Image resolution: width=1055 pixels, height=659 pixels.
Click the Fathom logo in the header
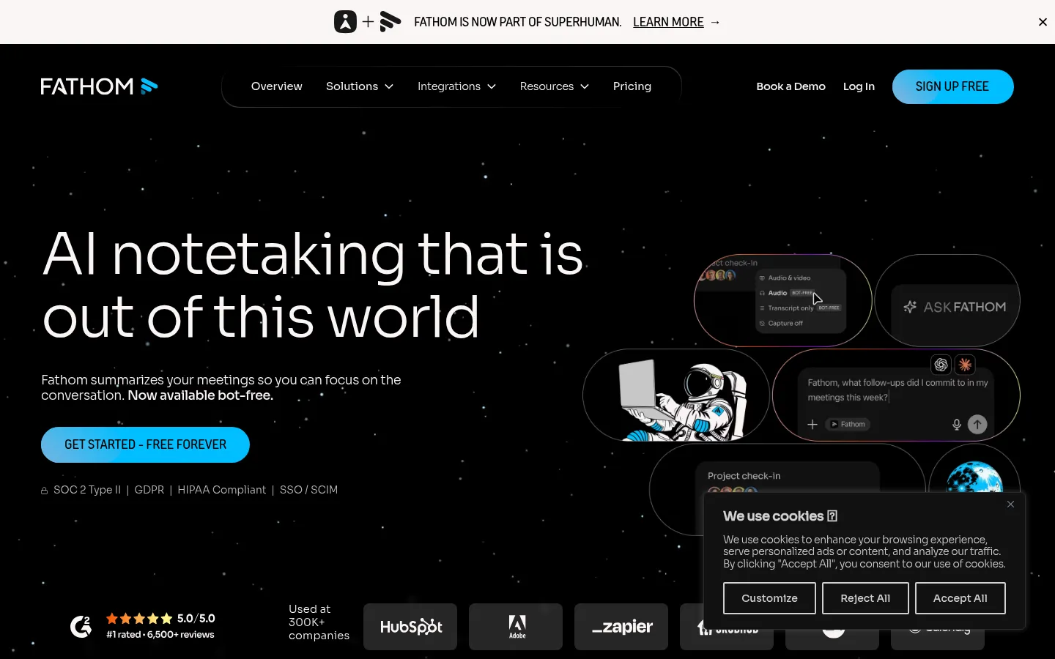coord(99,86)
